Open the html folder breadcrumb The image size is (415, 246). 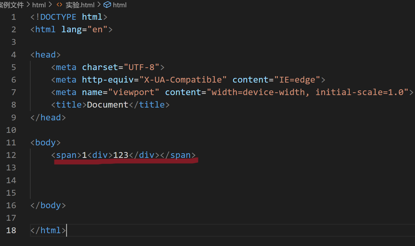(39, 5)
